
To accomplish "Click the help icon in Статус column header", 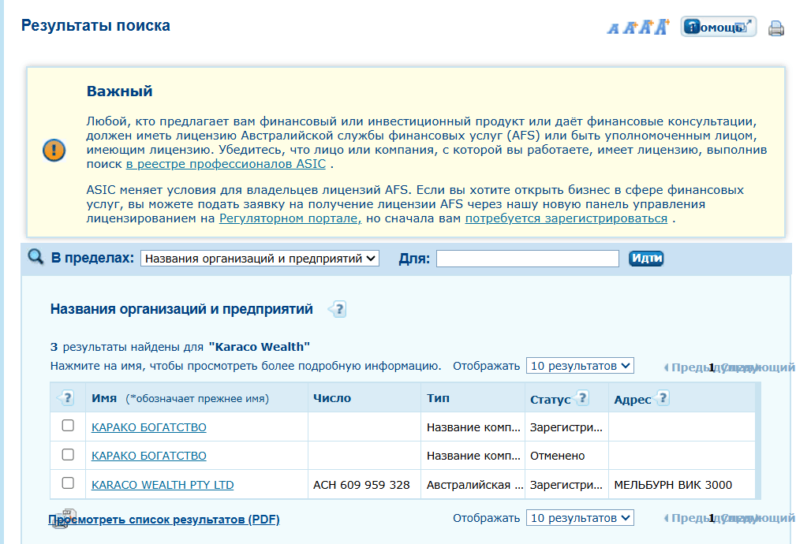I will pyautogui.click(x=582, y=398).
